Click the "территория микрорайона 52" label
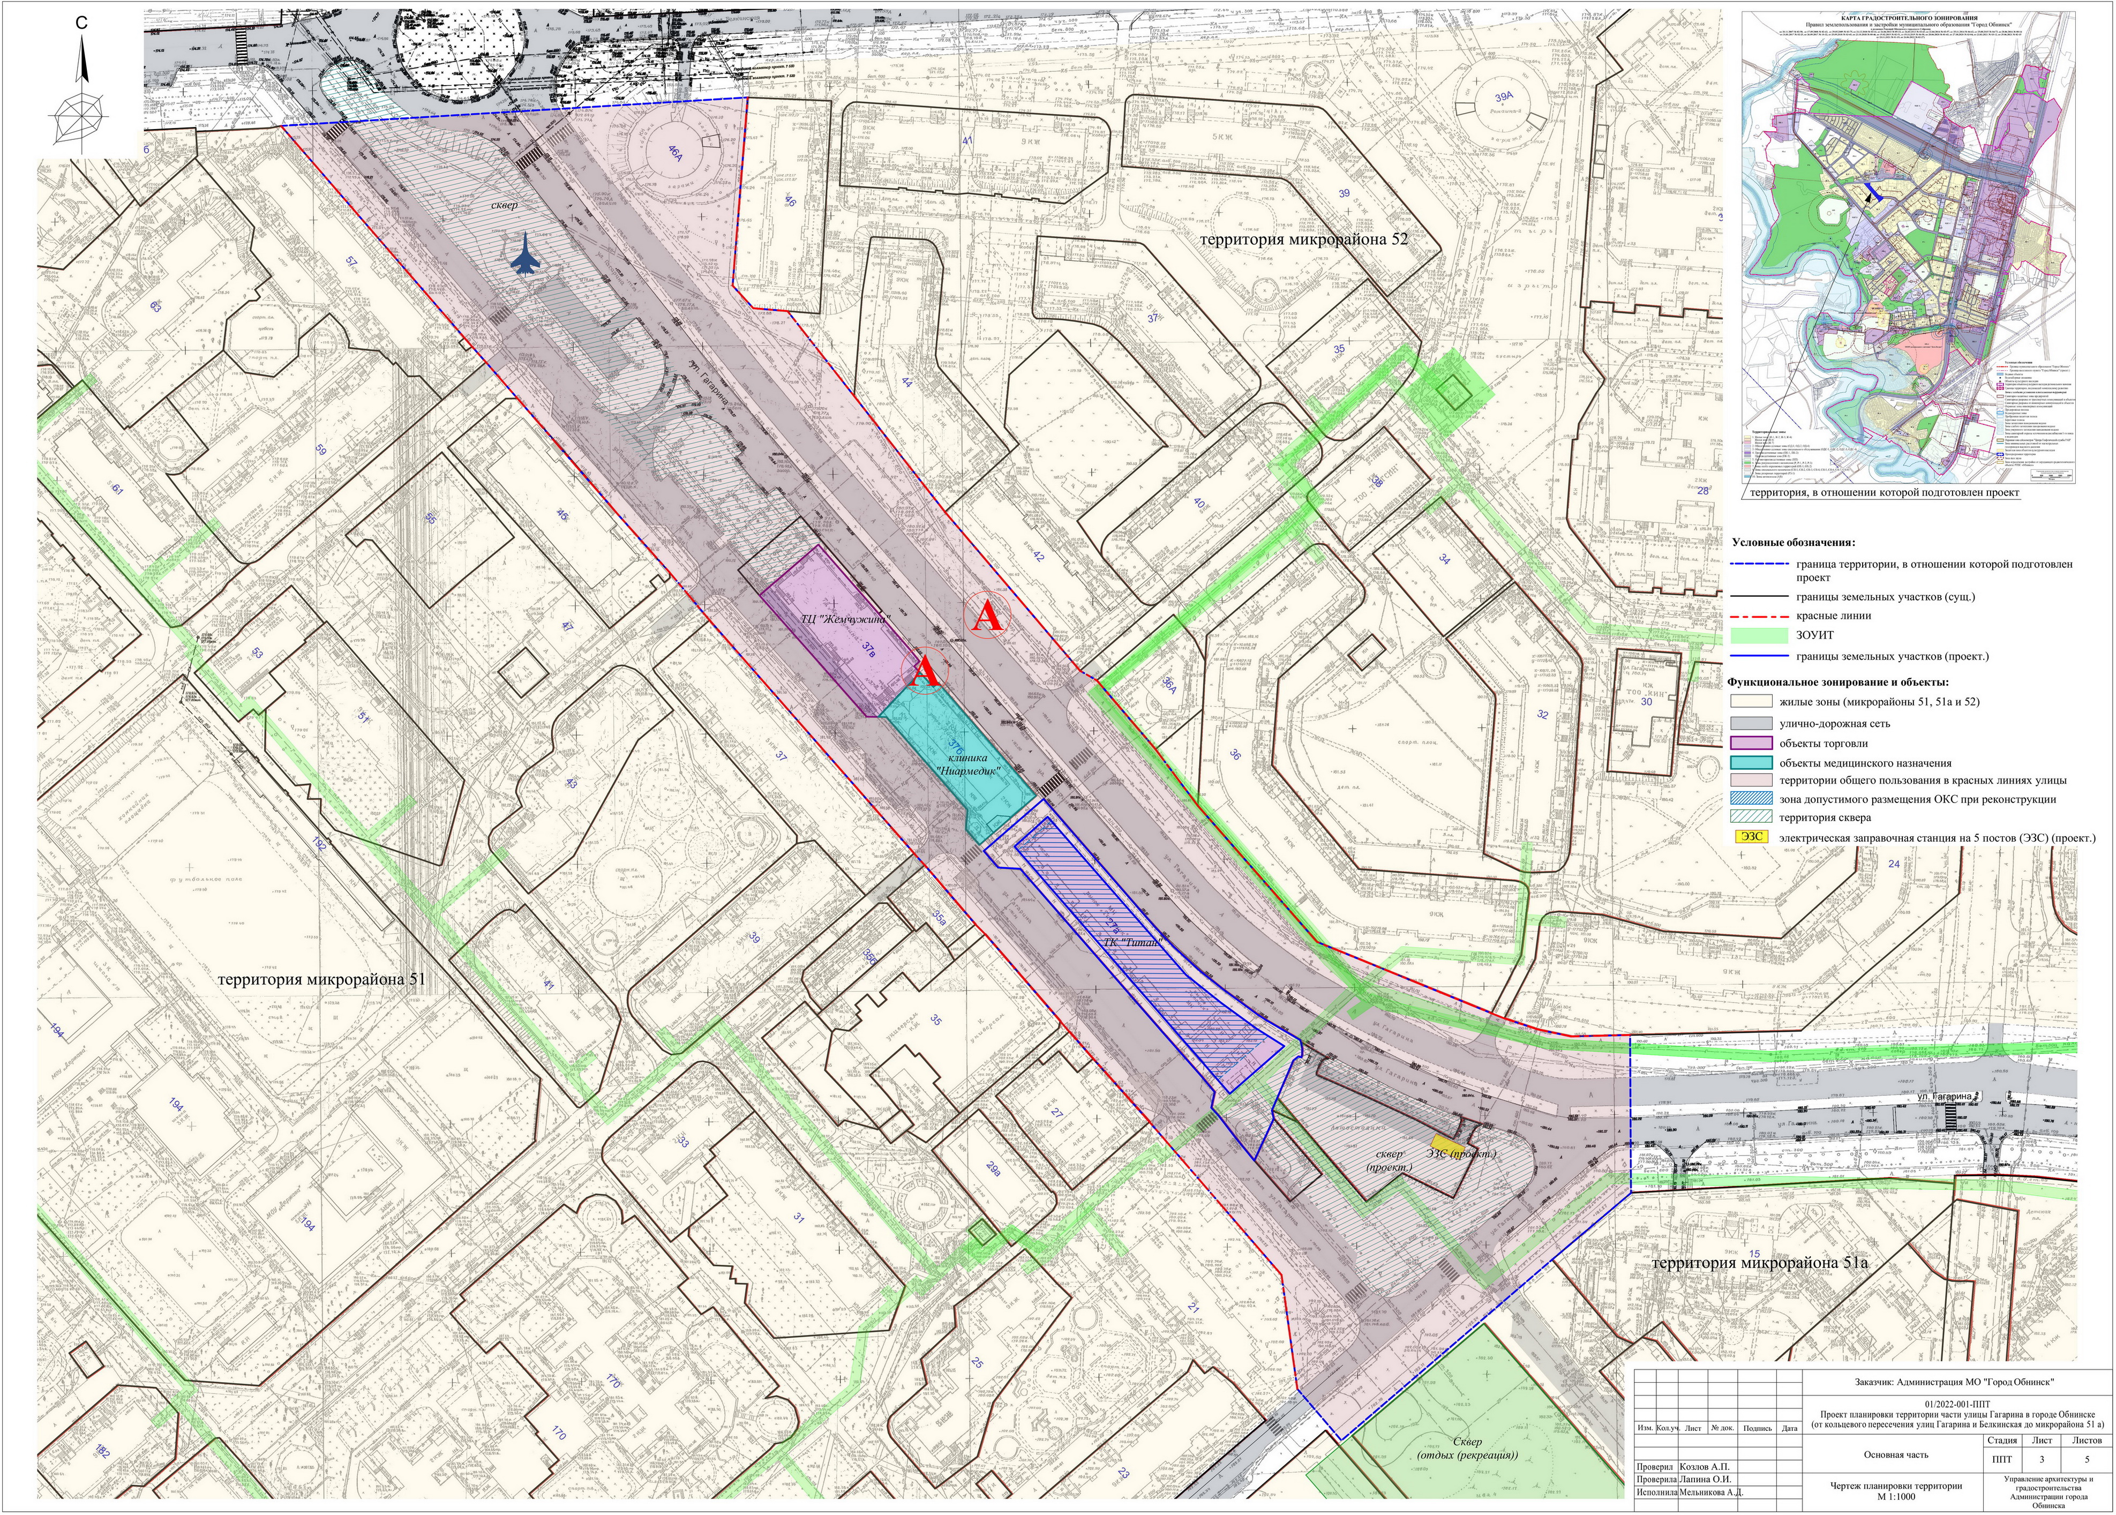Image resolution: width=2116 pixels, height=1515 pixels. tap(1303, 239)
